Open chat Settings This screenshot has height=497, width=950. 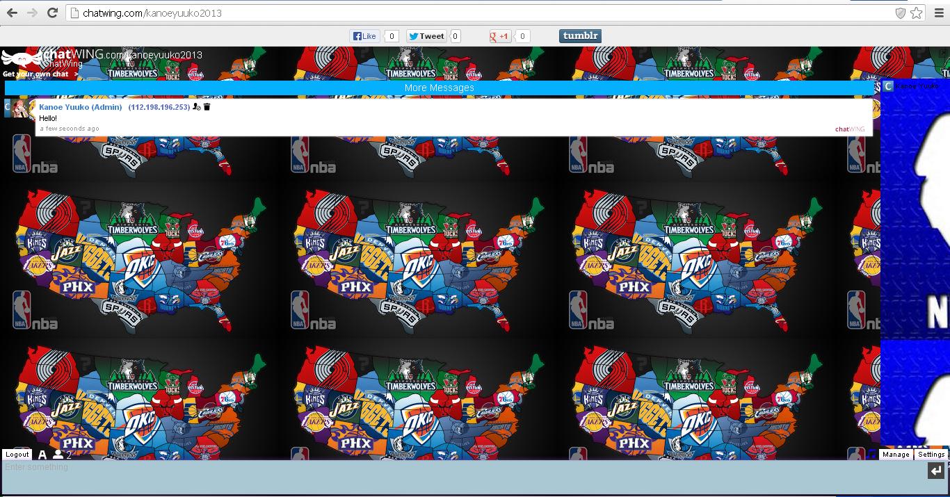(931, 455)
